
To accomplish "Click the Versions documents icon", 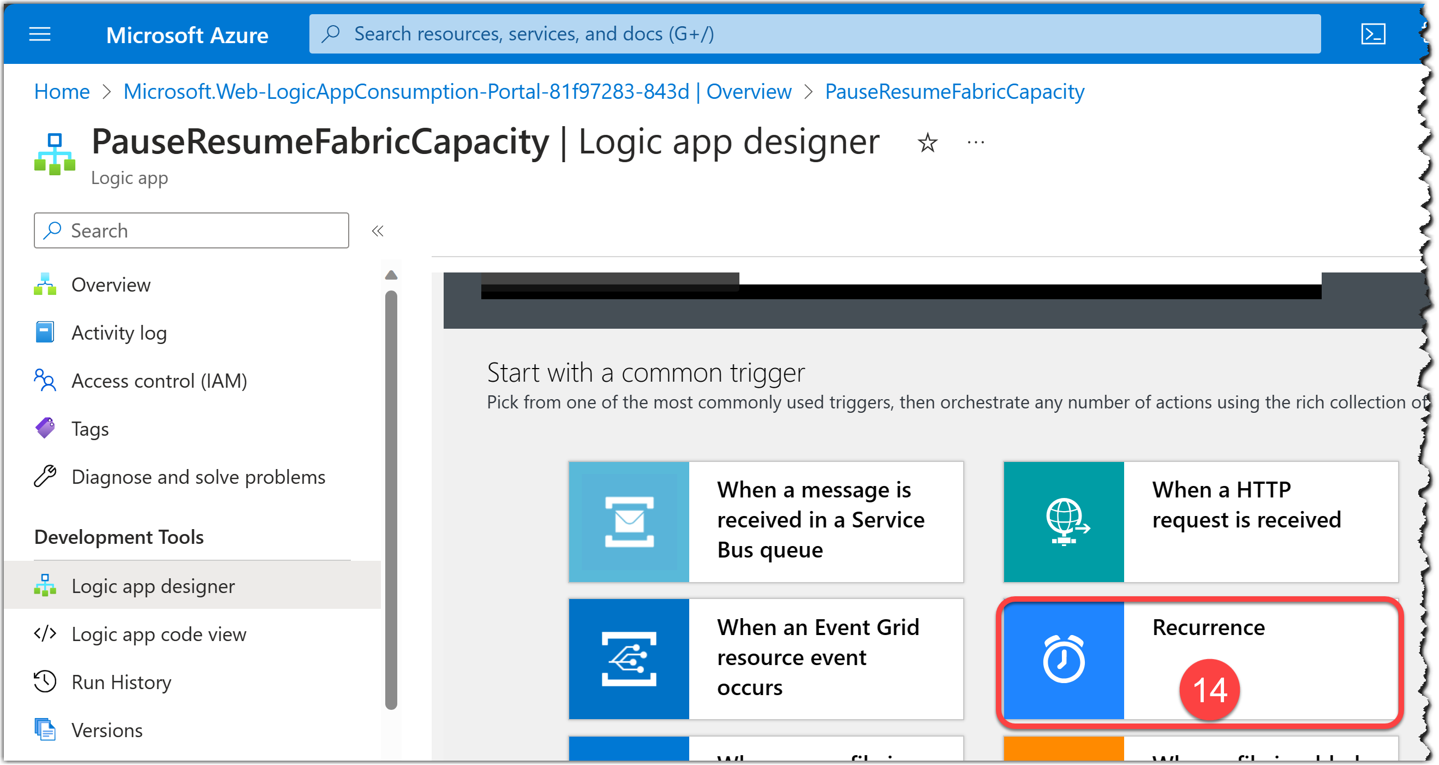I will coord(45,730).
